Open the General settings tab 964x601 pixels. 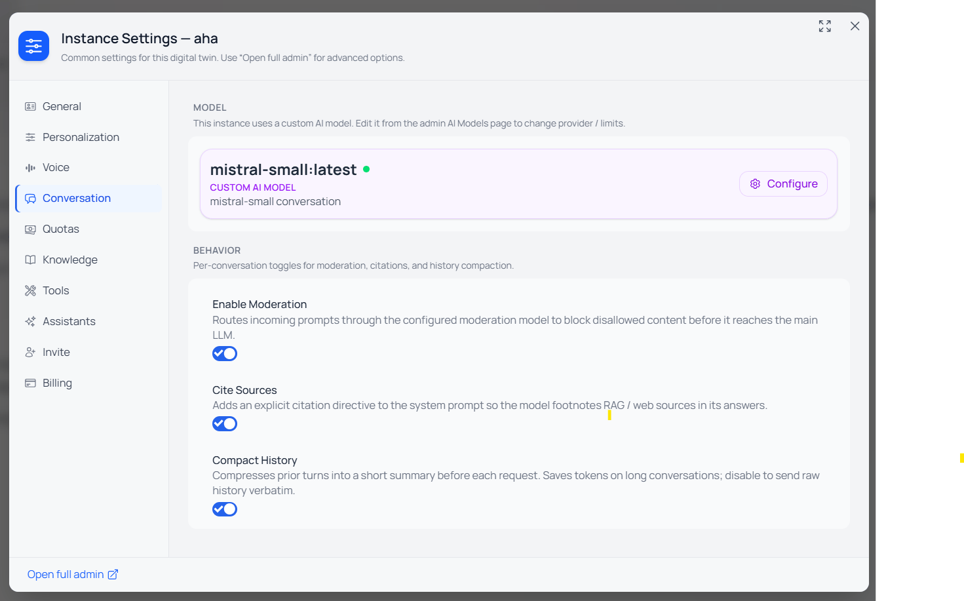(88, 106)
